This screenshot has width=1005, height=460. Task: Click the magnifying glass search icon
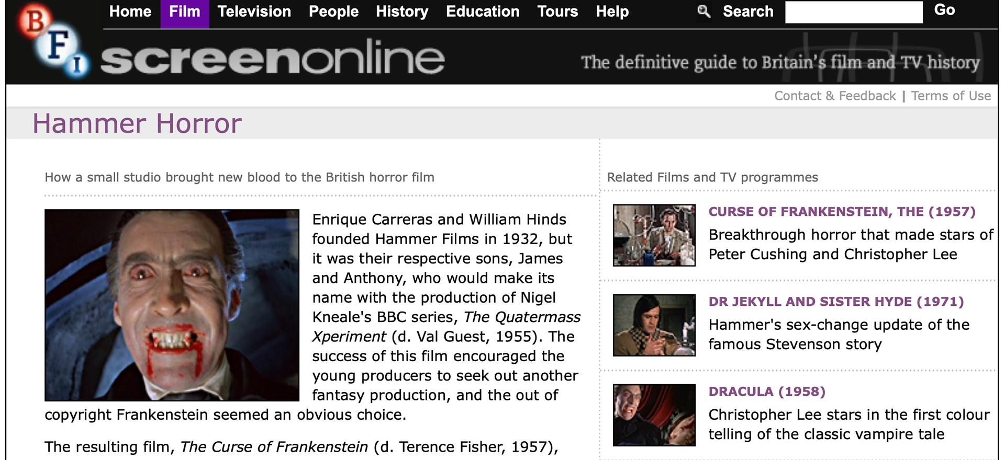tap(704, 11)
